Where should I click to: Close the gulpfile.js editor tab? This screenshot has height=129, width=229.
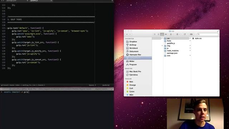pos(51,1)
